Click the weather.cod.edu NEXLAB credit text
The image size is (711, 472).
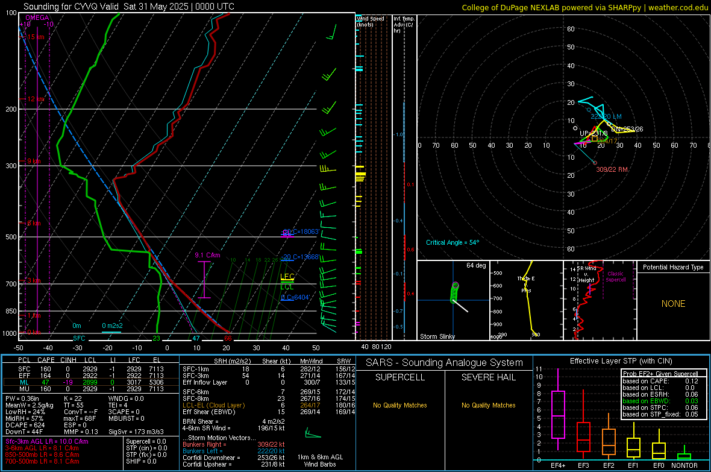click(x=584, y=7)
